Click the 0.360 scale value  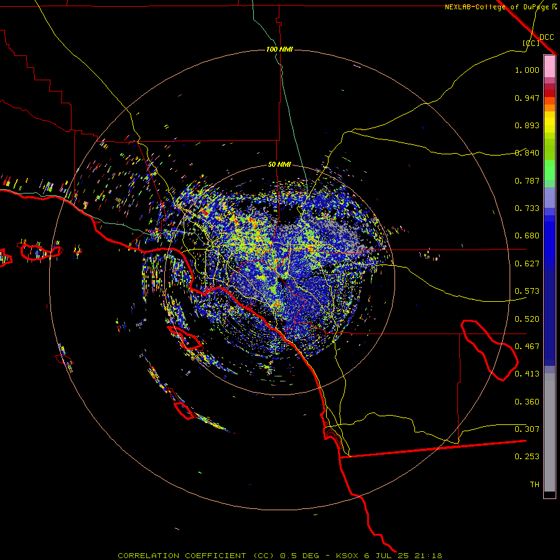tap(527, 402)
